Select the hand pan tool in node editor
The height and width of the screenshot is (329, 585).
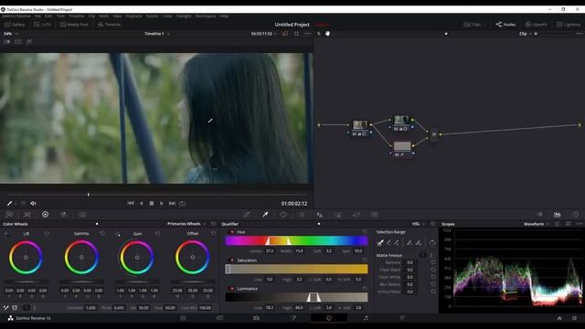click(327, 34)
